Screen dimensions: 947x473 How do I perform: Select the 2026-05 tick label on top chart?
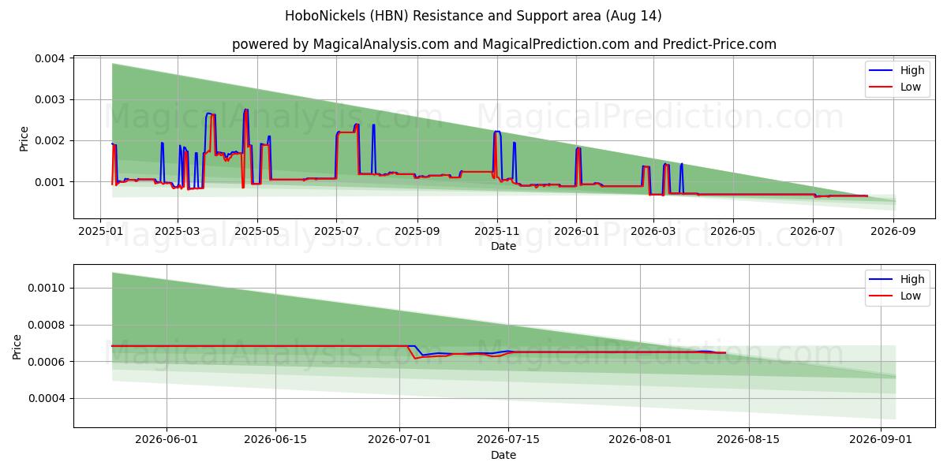tap(732, 233)
